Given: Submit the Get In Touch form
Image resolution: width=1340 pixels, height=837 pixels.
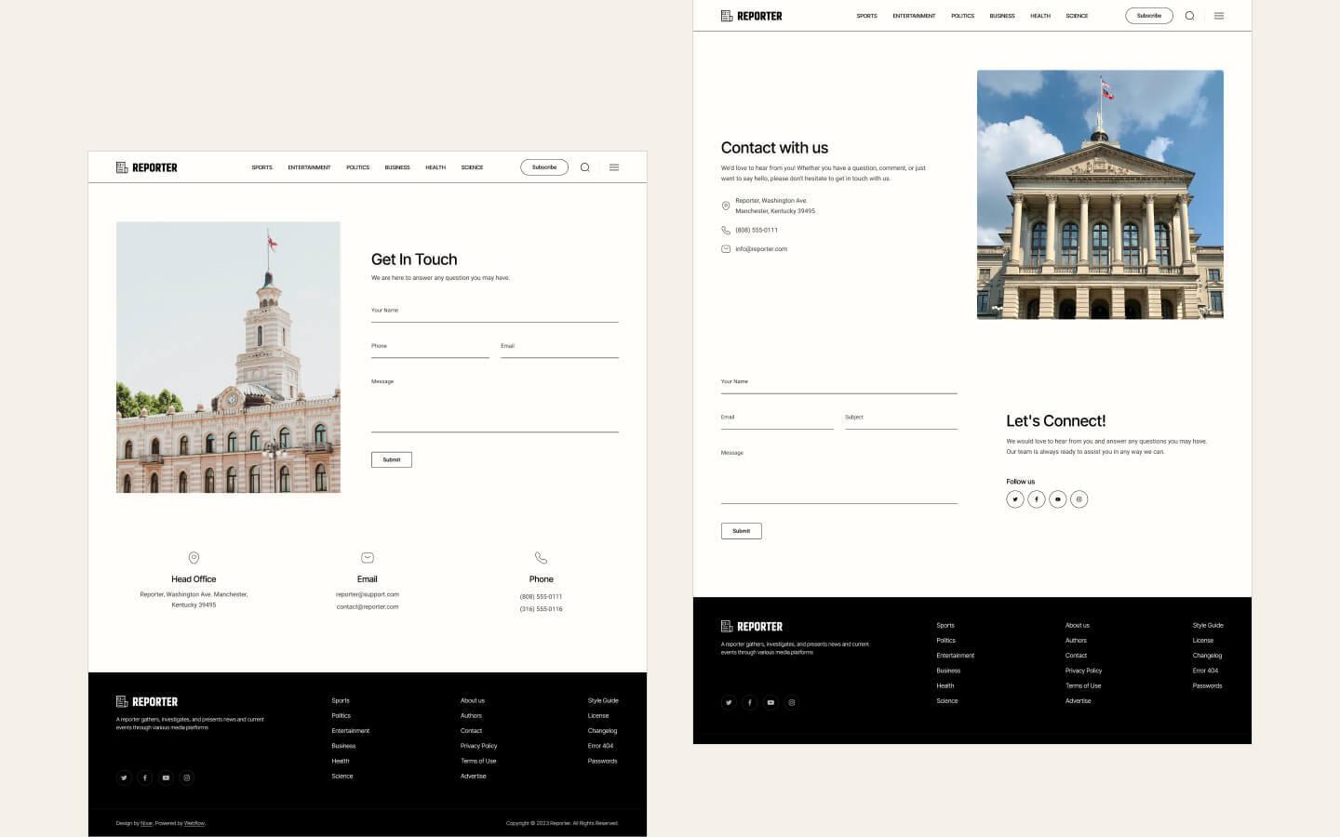Looking at the screenshot, I should click(391, 459).
